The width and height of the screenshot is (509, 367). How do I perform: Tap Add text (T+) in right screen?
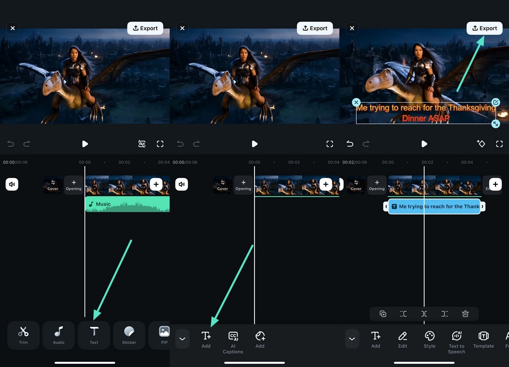click(375, 339)
